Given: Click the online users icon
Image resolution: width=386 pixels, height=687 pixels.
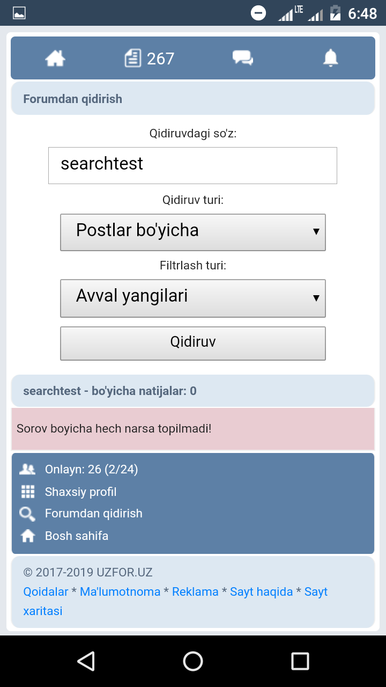Looking at the screenshot, I should coord(27,470).
